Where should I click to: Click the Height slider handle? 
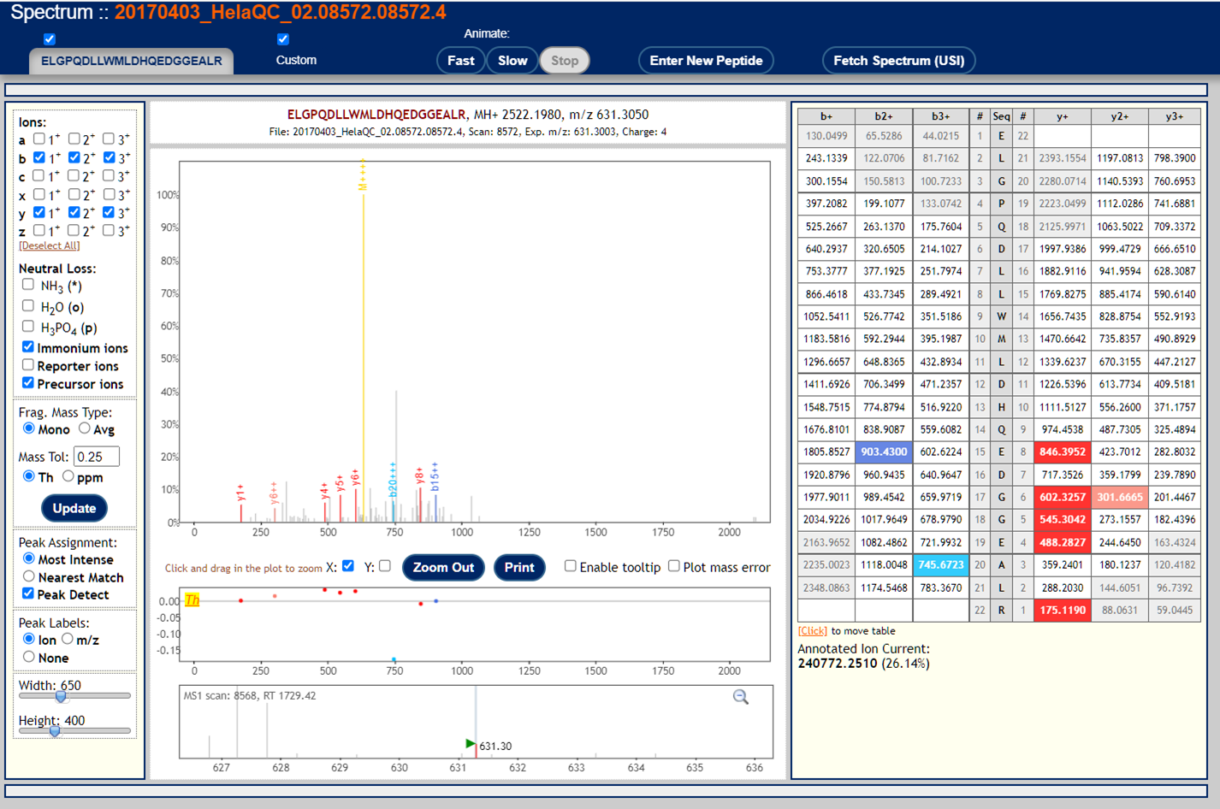(55, 731)
